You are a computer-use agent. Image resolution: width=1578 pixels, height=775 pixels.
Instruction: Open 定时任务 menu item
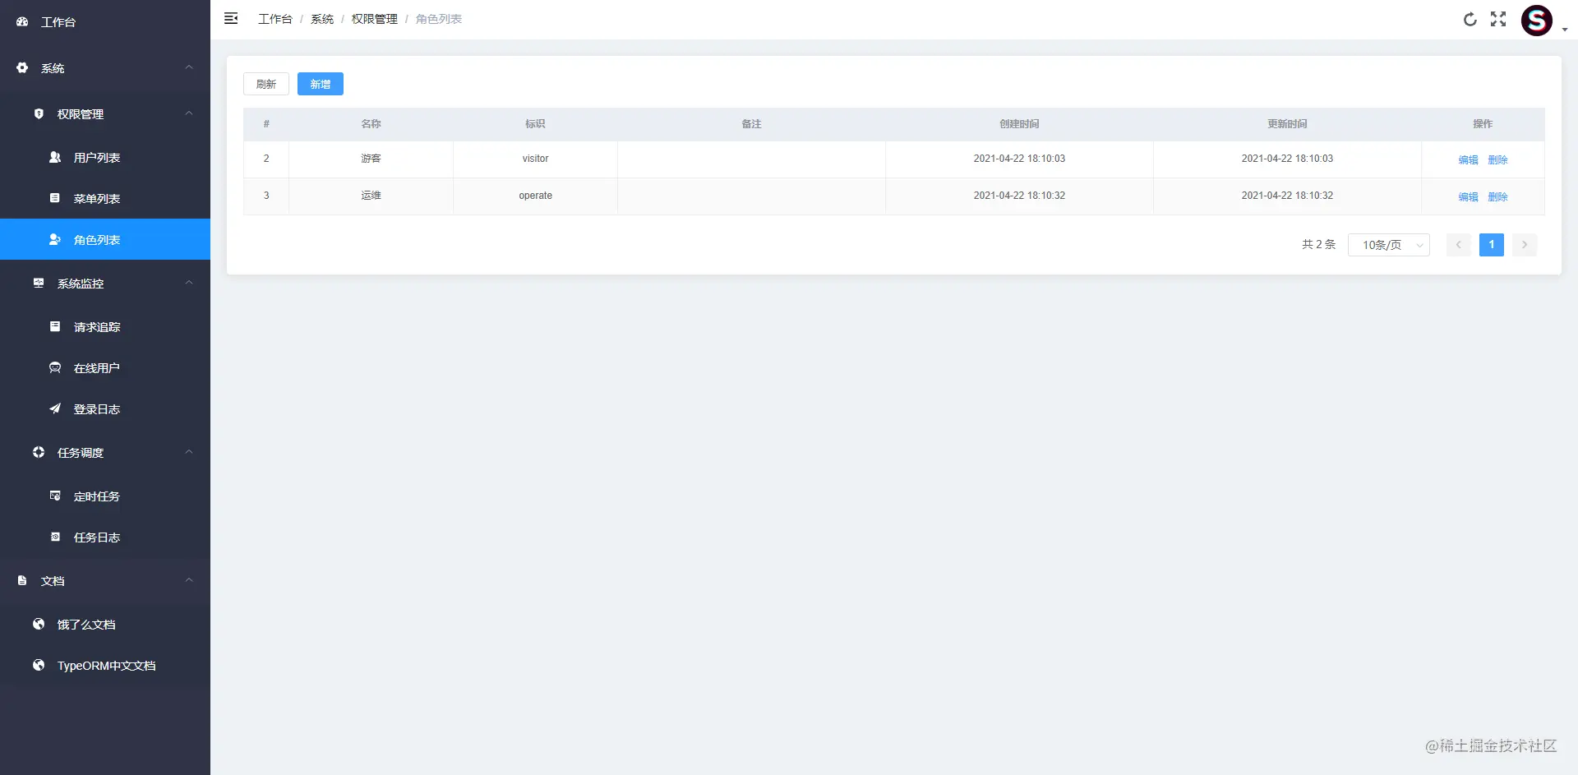coord(105,496)
